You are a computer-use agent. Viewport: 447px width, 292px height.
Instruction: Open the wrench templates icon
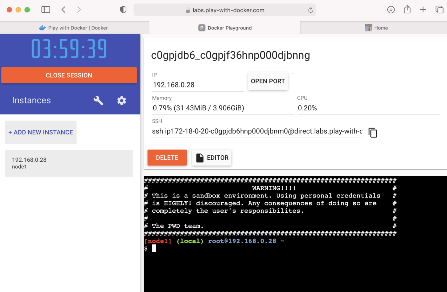point(98,101)
